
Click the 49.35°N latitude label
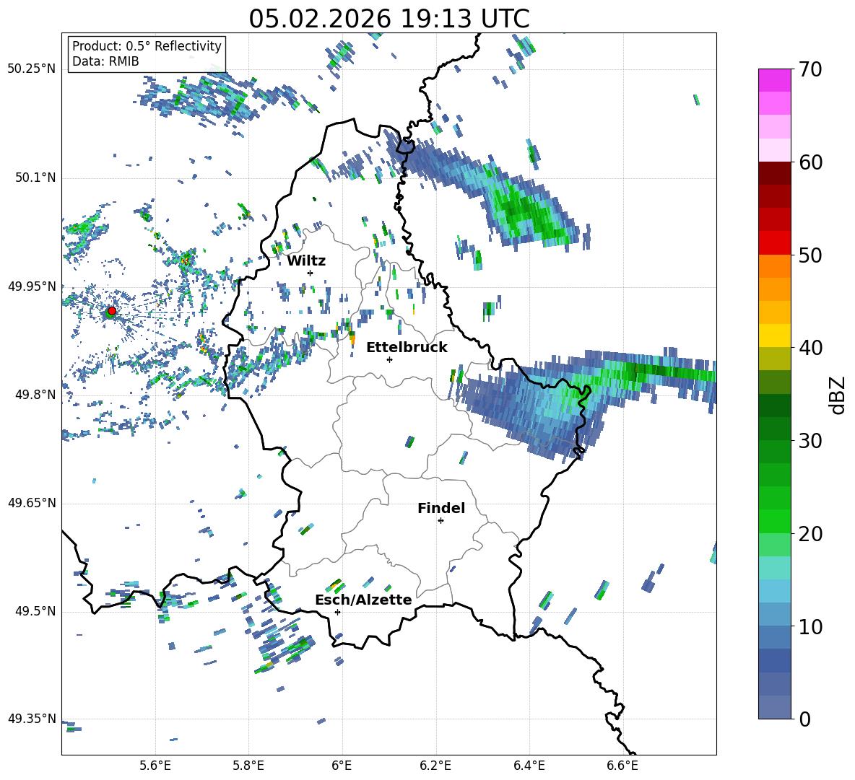(x=32, y=719)
